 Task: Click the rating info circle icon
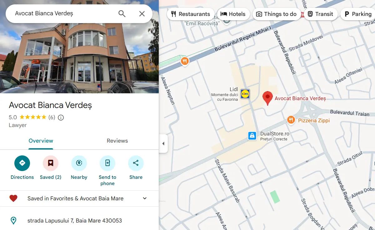click(x=61, y=118)
